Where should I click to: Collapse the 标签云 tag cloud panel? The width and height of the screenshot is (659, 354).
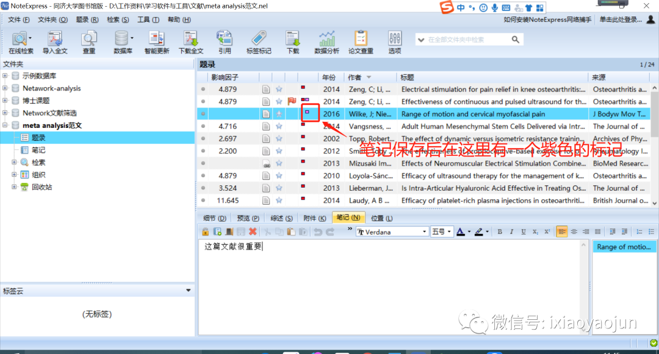point(189,290)
